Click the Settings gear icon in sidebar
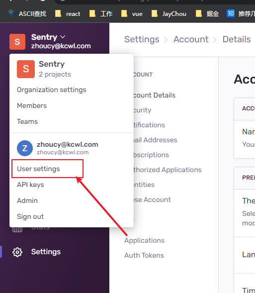The image size is (255, 293). [x=17, y=252]
